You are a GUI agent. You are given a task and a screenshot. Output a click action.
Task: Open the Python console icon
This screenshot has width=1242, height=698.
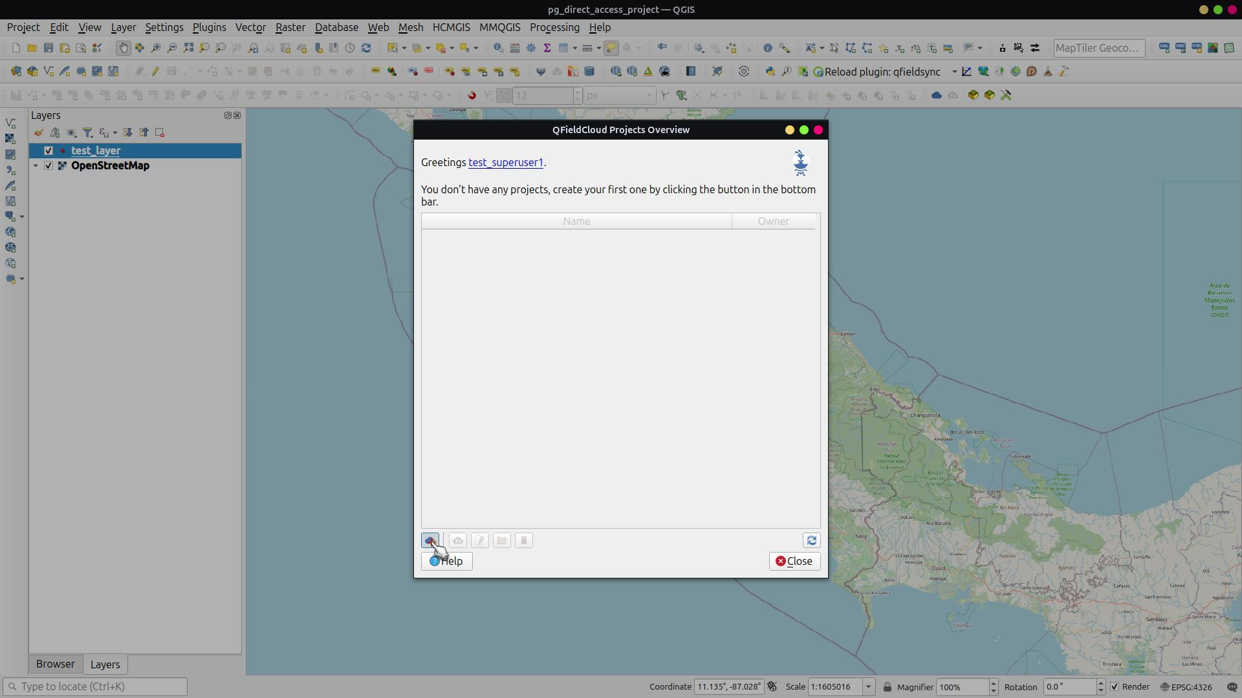coord(770,72)
